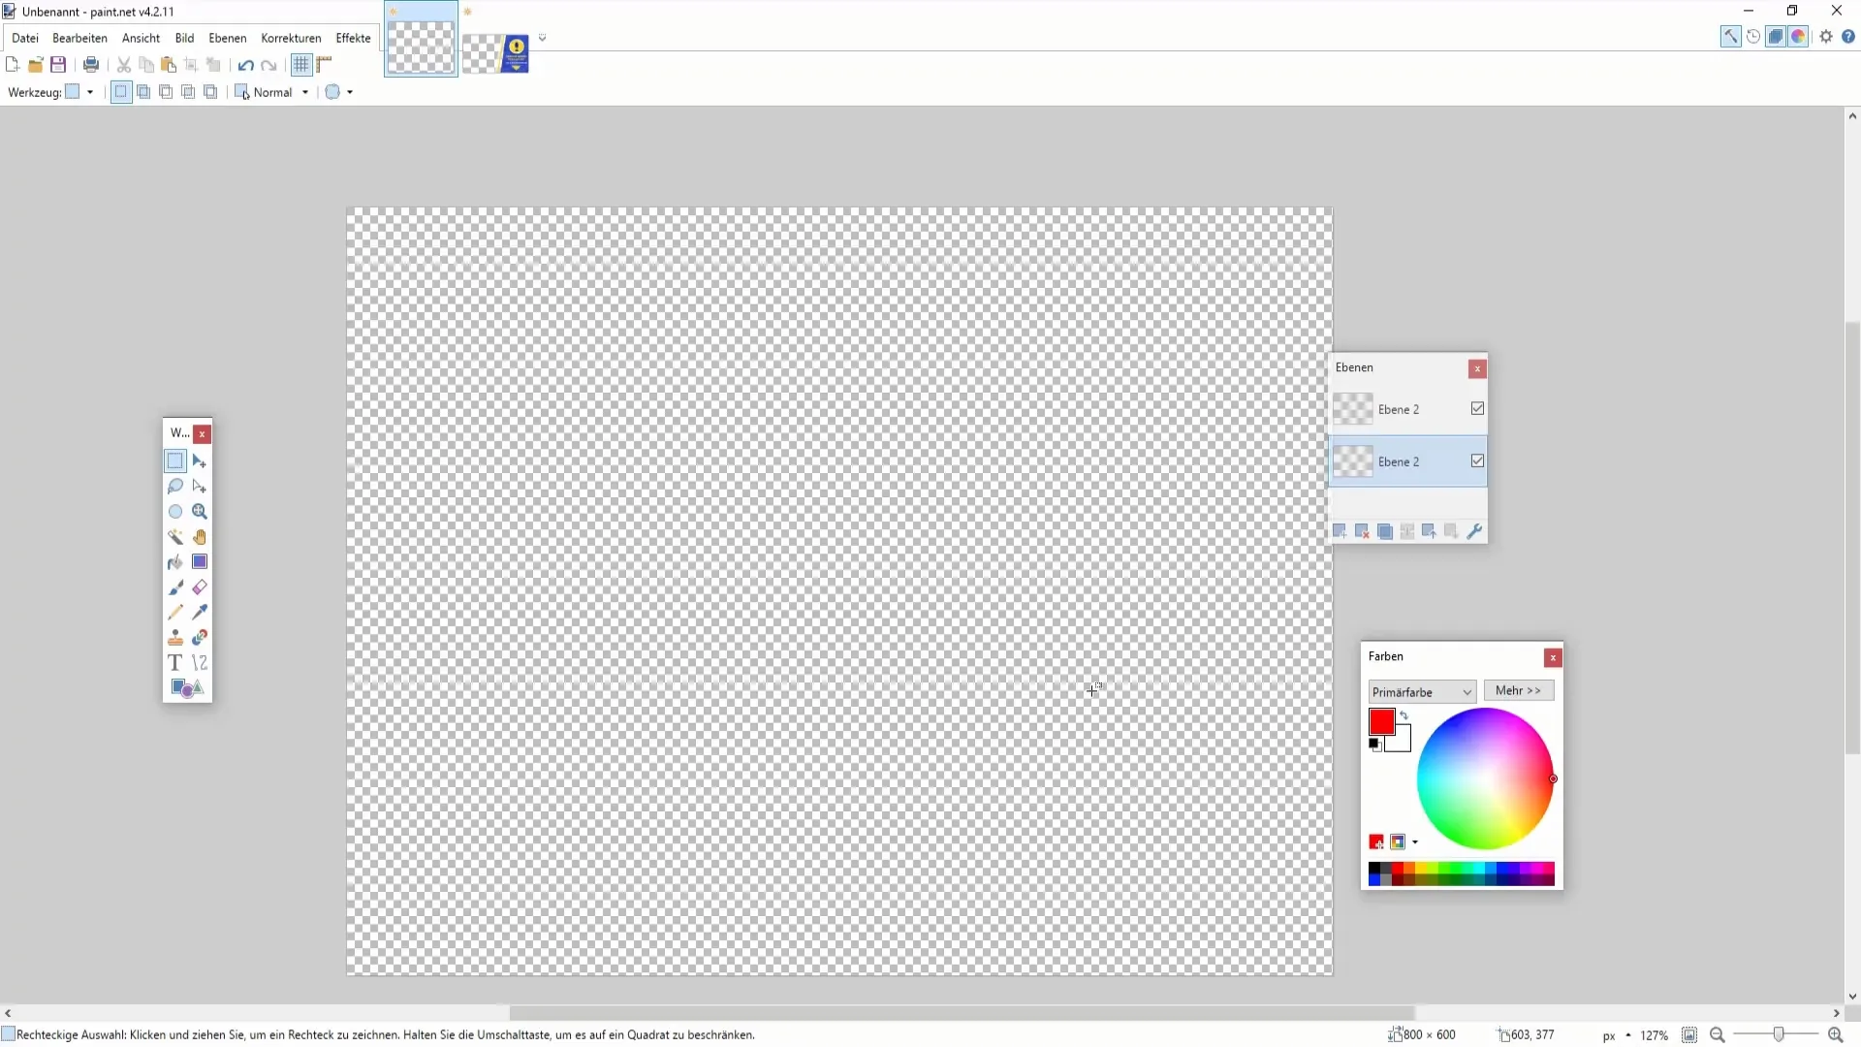Select the Eraser tool
This screenshot has width=1861, height=1047.
point(200,588)
